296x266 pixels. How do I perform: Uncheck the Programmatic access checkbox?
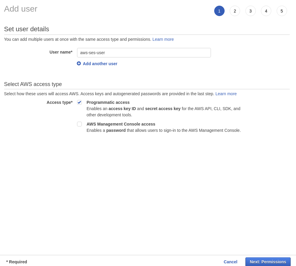[x=79, y=102]
